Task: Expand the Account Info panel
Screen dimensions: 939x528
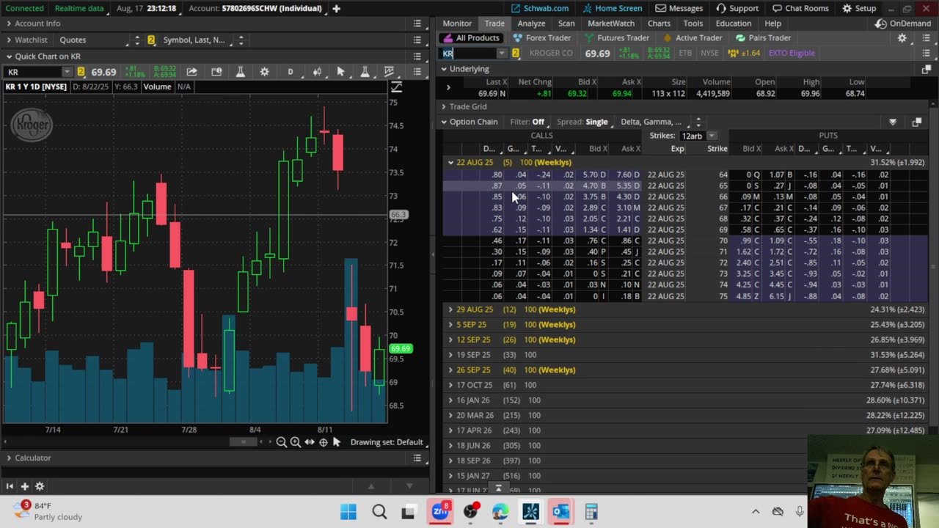Action: click(9, 23)
